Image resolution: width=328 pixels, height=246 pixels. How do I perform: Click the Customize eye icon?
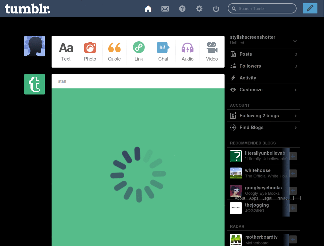[233, 90]
